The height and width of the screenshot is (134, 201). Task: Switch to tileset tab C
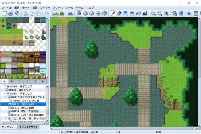[20, 81]
